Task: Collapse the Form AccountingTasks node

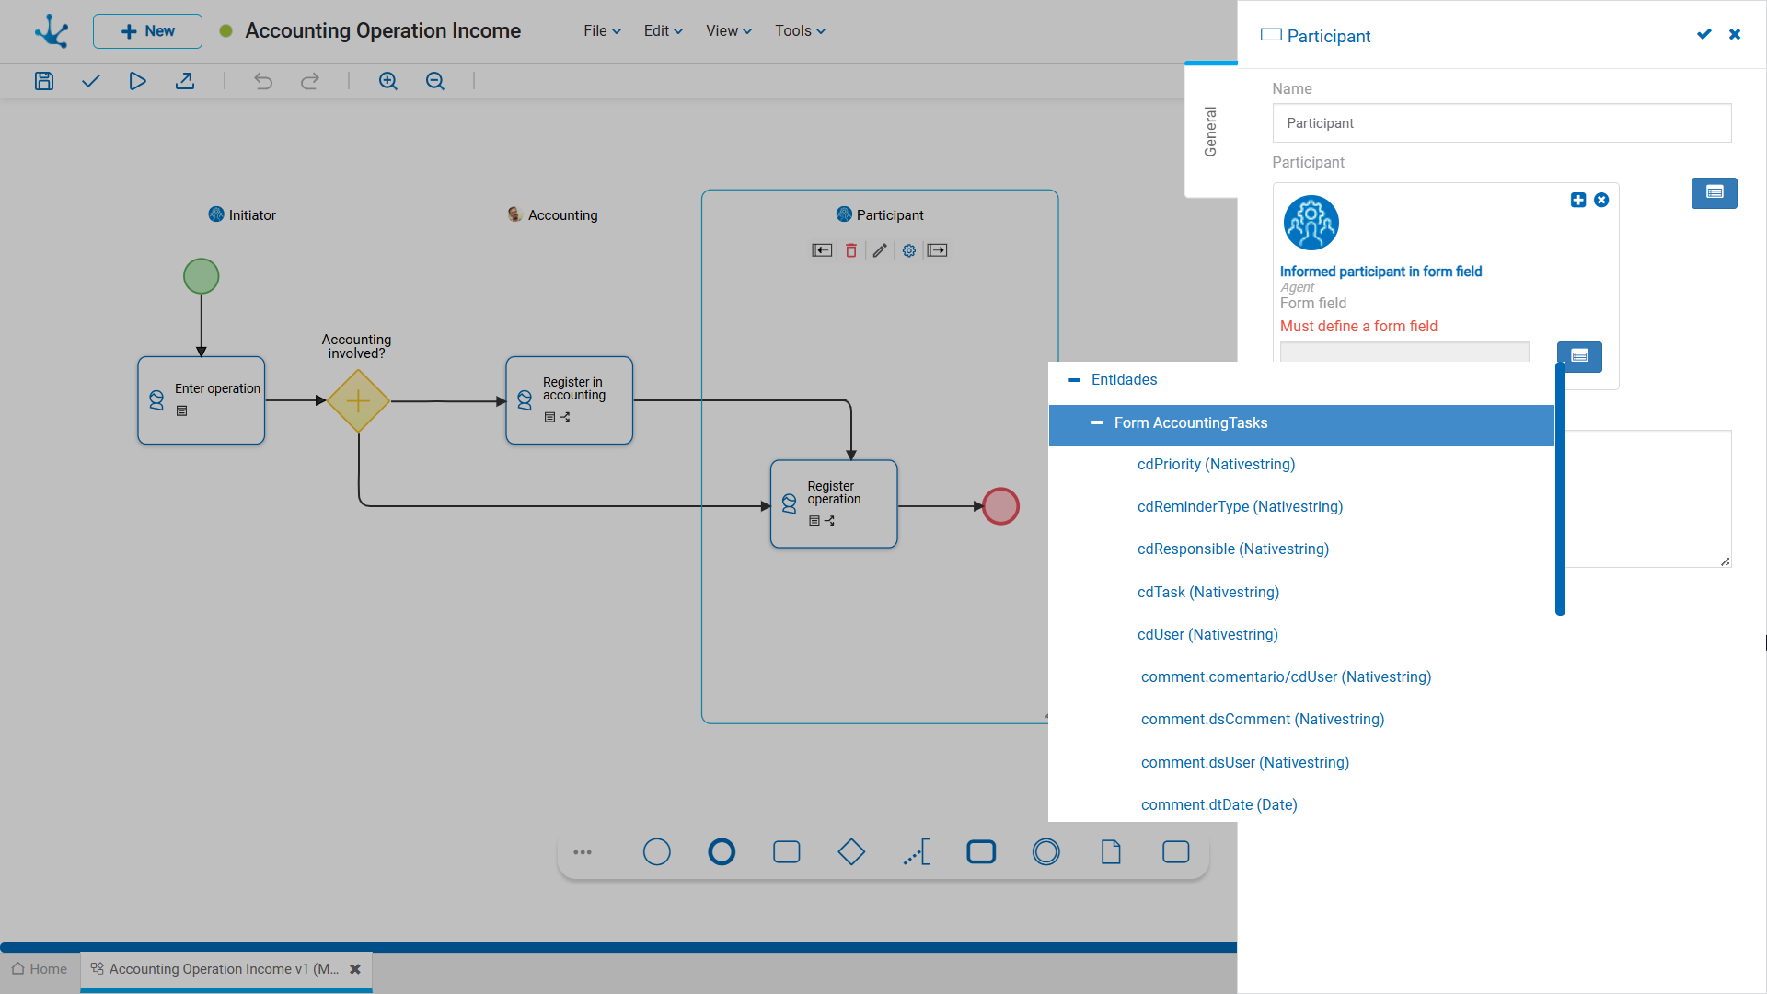Action: [x=1097, y=423]
